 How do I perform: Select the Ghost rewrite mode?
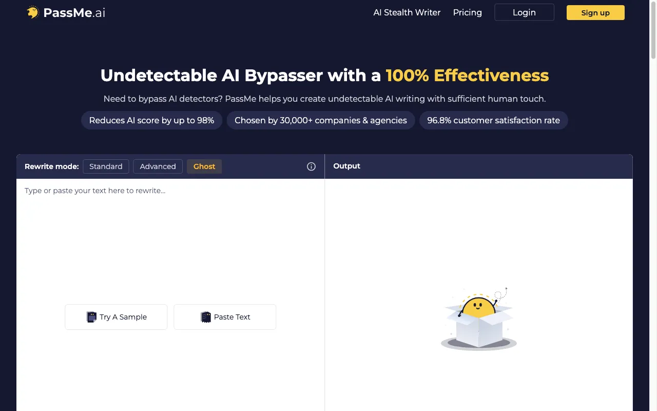coord(204,166)
